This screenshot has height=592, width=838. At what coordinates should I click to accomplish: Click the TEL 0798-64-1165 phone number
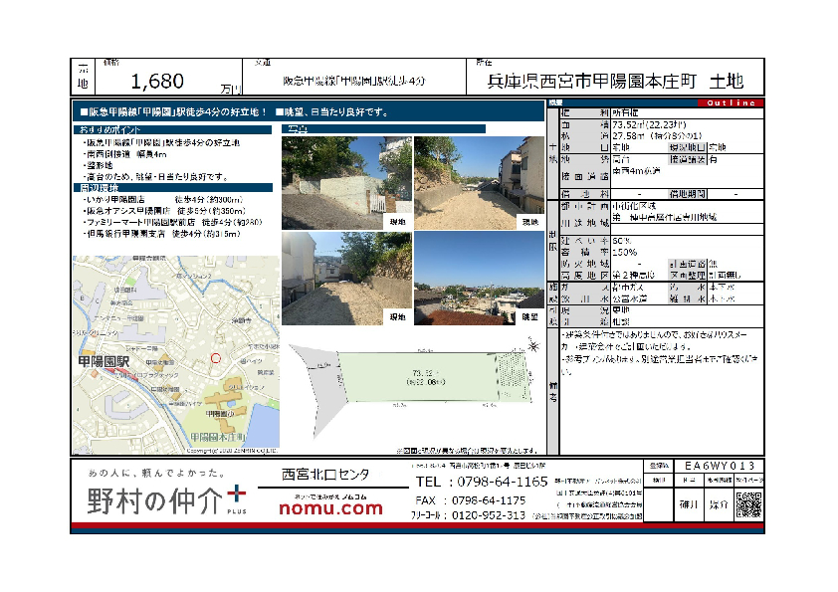pos(483,482)
